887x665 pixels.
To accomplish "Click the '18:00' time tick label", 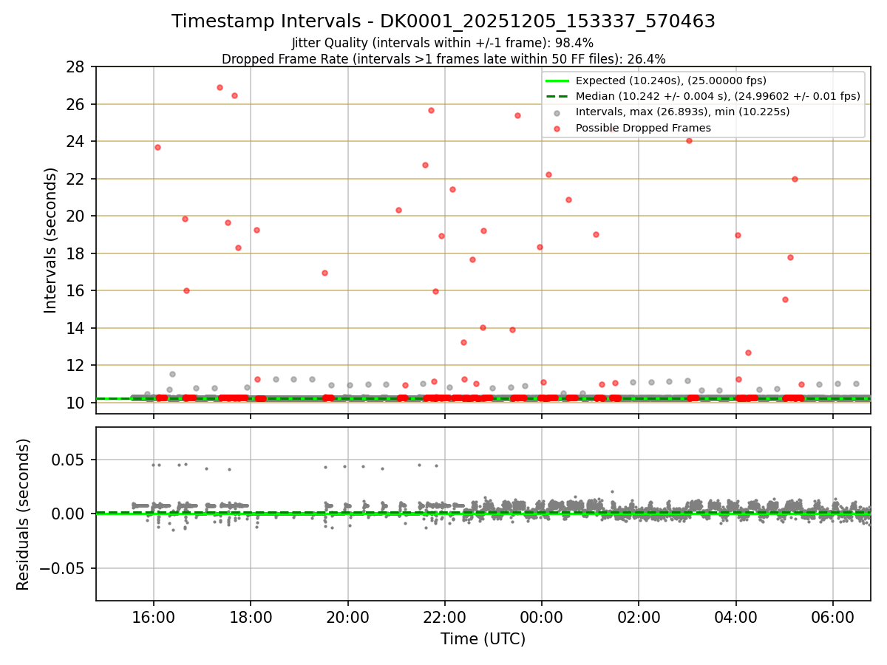I will coord(251,617).
